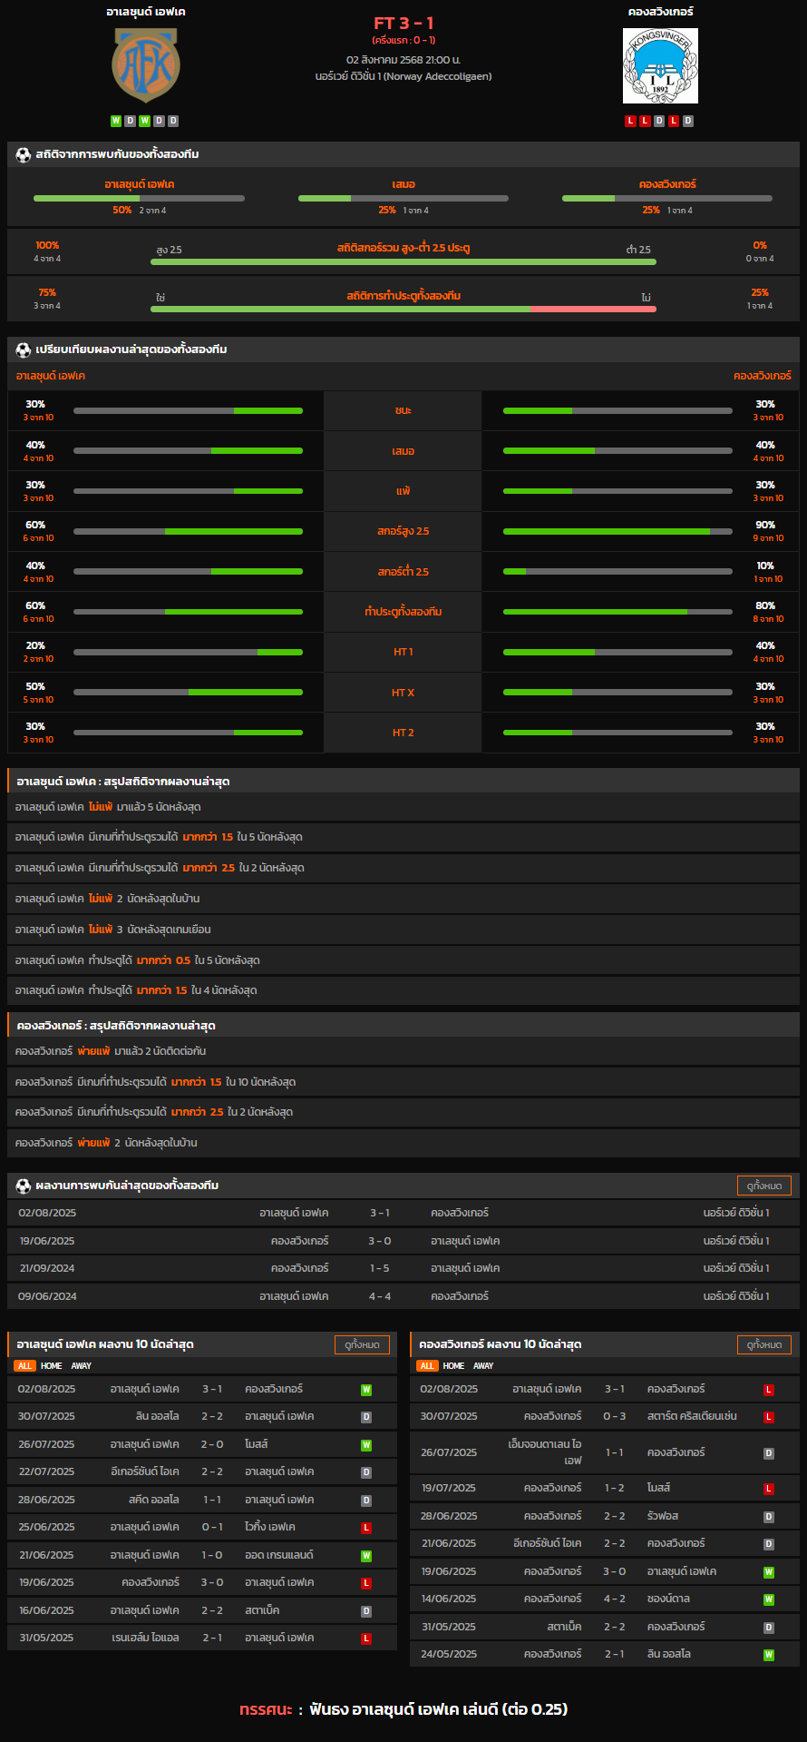807x1742 pixels.
Task: Click first red L form badge under Kongsvinger logo
Action: click(x=631, y=121)
